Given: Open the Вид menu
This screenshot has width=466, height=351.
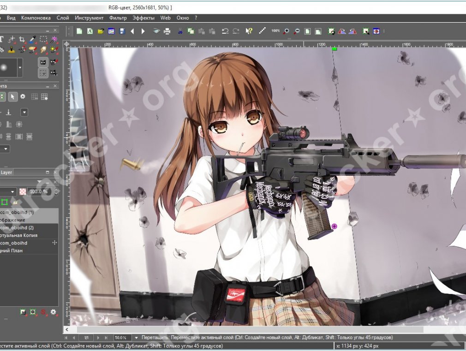Looking at the screenshot, I should (x=11, y=18).
